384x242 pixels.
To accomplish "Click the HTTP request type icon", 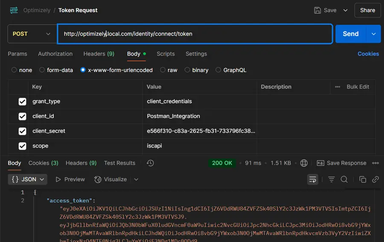I will click(x=14, y=10).
